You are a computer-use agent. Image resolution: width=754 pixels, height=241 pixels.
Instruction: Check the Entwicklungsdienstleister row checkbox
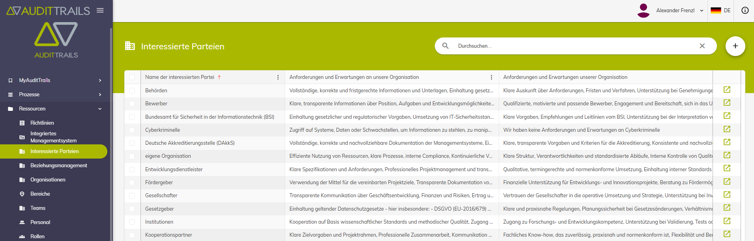tap(132, 170)
